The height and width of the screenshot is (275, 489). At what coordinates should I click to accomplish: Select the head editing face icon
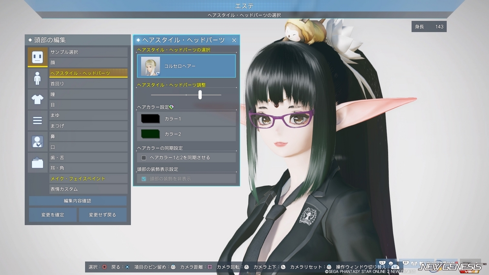pyautogui.click(x=37, y=57)
